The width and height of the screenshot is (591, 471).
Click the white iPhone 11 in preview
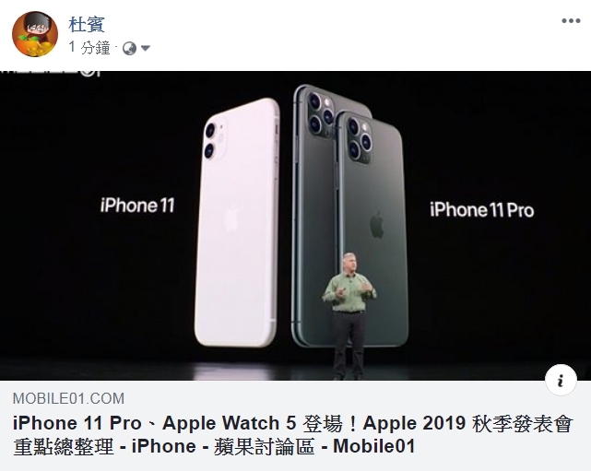(237, 222)
